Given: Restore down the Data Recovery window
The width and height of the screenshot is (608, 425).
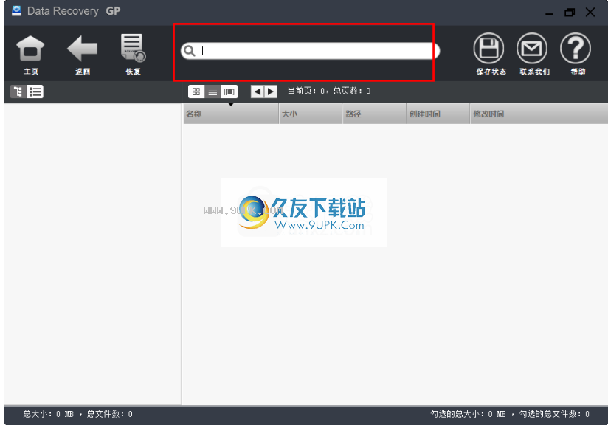Looking at the screenshot, I should coord(570,13).
